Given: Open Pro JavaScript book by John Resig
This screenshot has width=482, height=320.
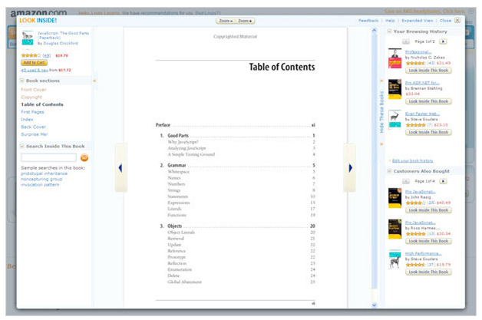Looking at the screenshot, I should 420,192.
